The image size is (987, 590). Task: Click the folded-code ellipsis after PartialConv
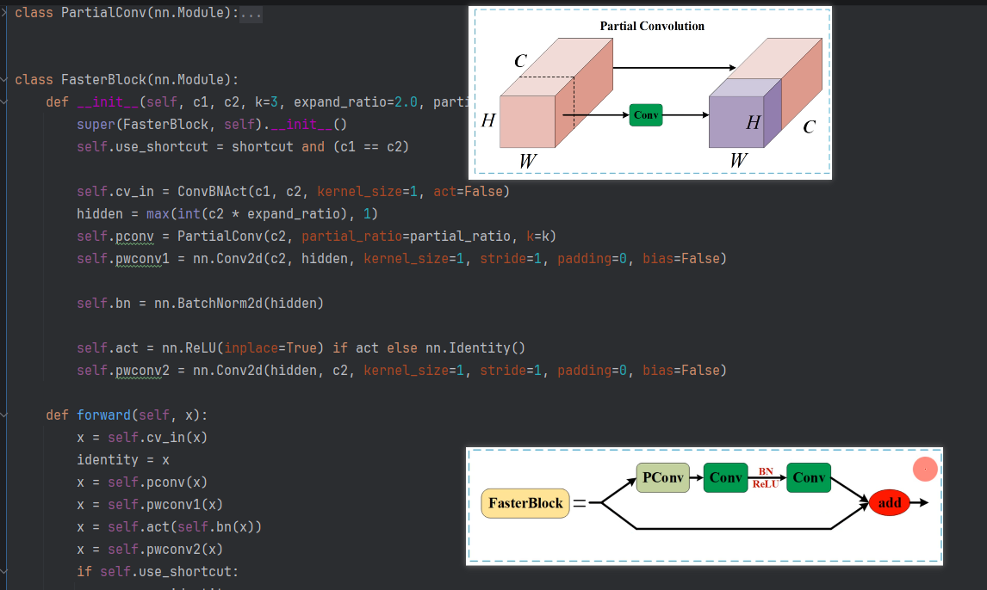(251, 13)
